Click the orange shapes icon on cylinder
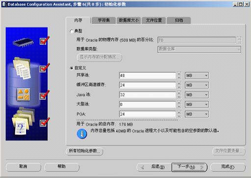The image size is (251, 178). pyautogui.click(x=24, y=95)
